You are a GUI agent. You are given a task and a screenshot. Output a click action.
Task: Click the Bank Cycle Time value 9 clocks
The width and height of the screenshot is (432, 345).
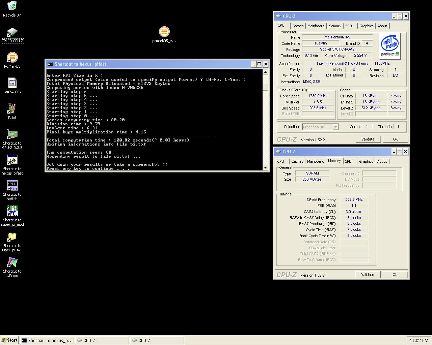(354, 236)
